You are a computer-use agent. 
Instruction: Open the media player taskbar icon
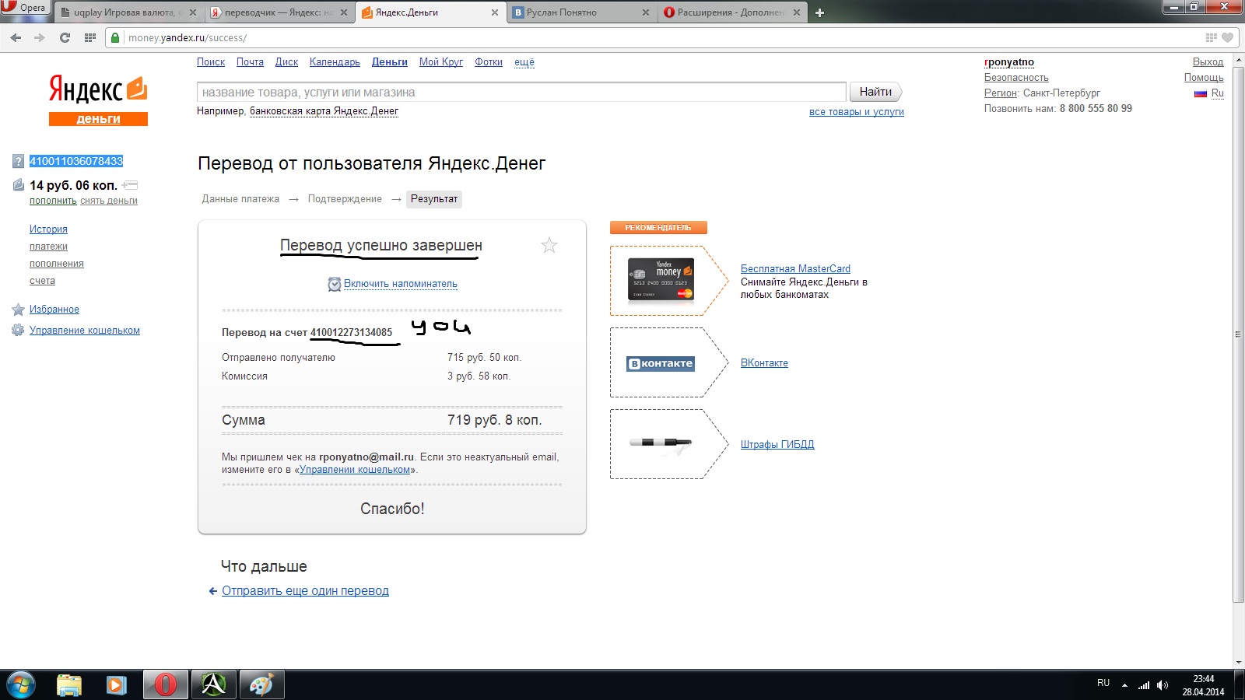tap(117, 684)
